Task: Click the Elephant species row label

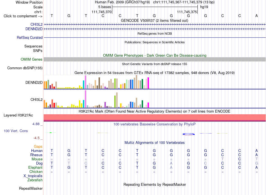Action: click(x=35, y=167)
